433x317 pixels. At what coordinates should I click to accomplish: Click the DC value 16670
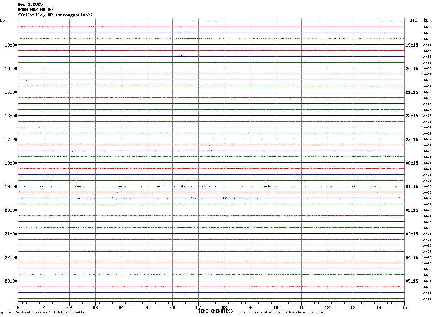click(x=427, y=216)
